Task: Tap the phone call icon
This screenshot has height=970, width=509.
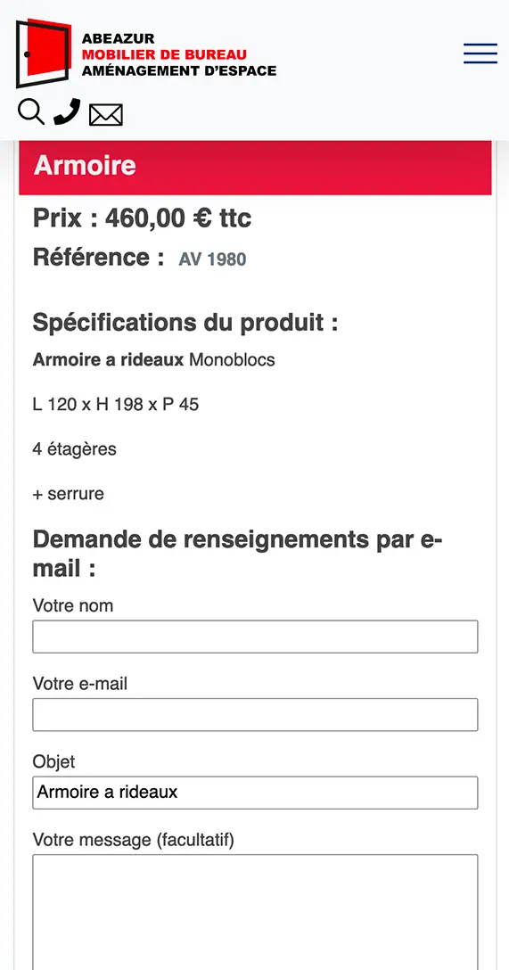Action: click(67, 111)
